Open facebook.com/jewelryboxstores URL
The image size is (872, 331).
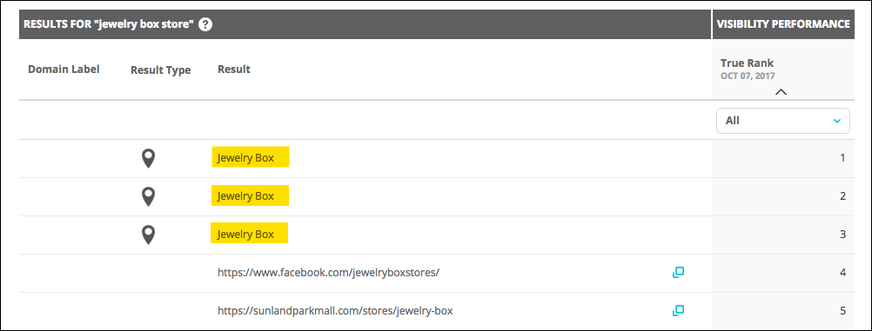pyautogui.click(x=329, y=273)
